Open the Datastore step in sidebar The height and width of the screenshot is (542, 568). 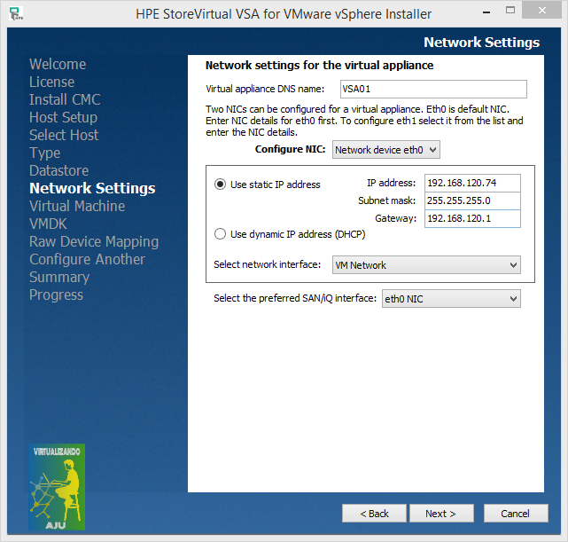point(58,170)
